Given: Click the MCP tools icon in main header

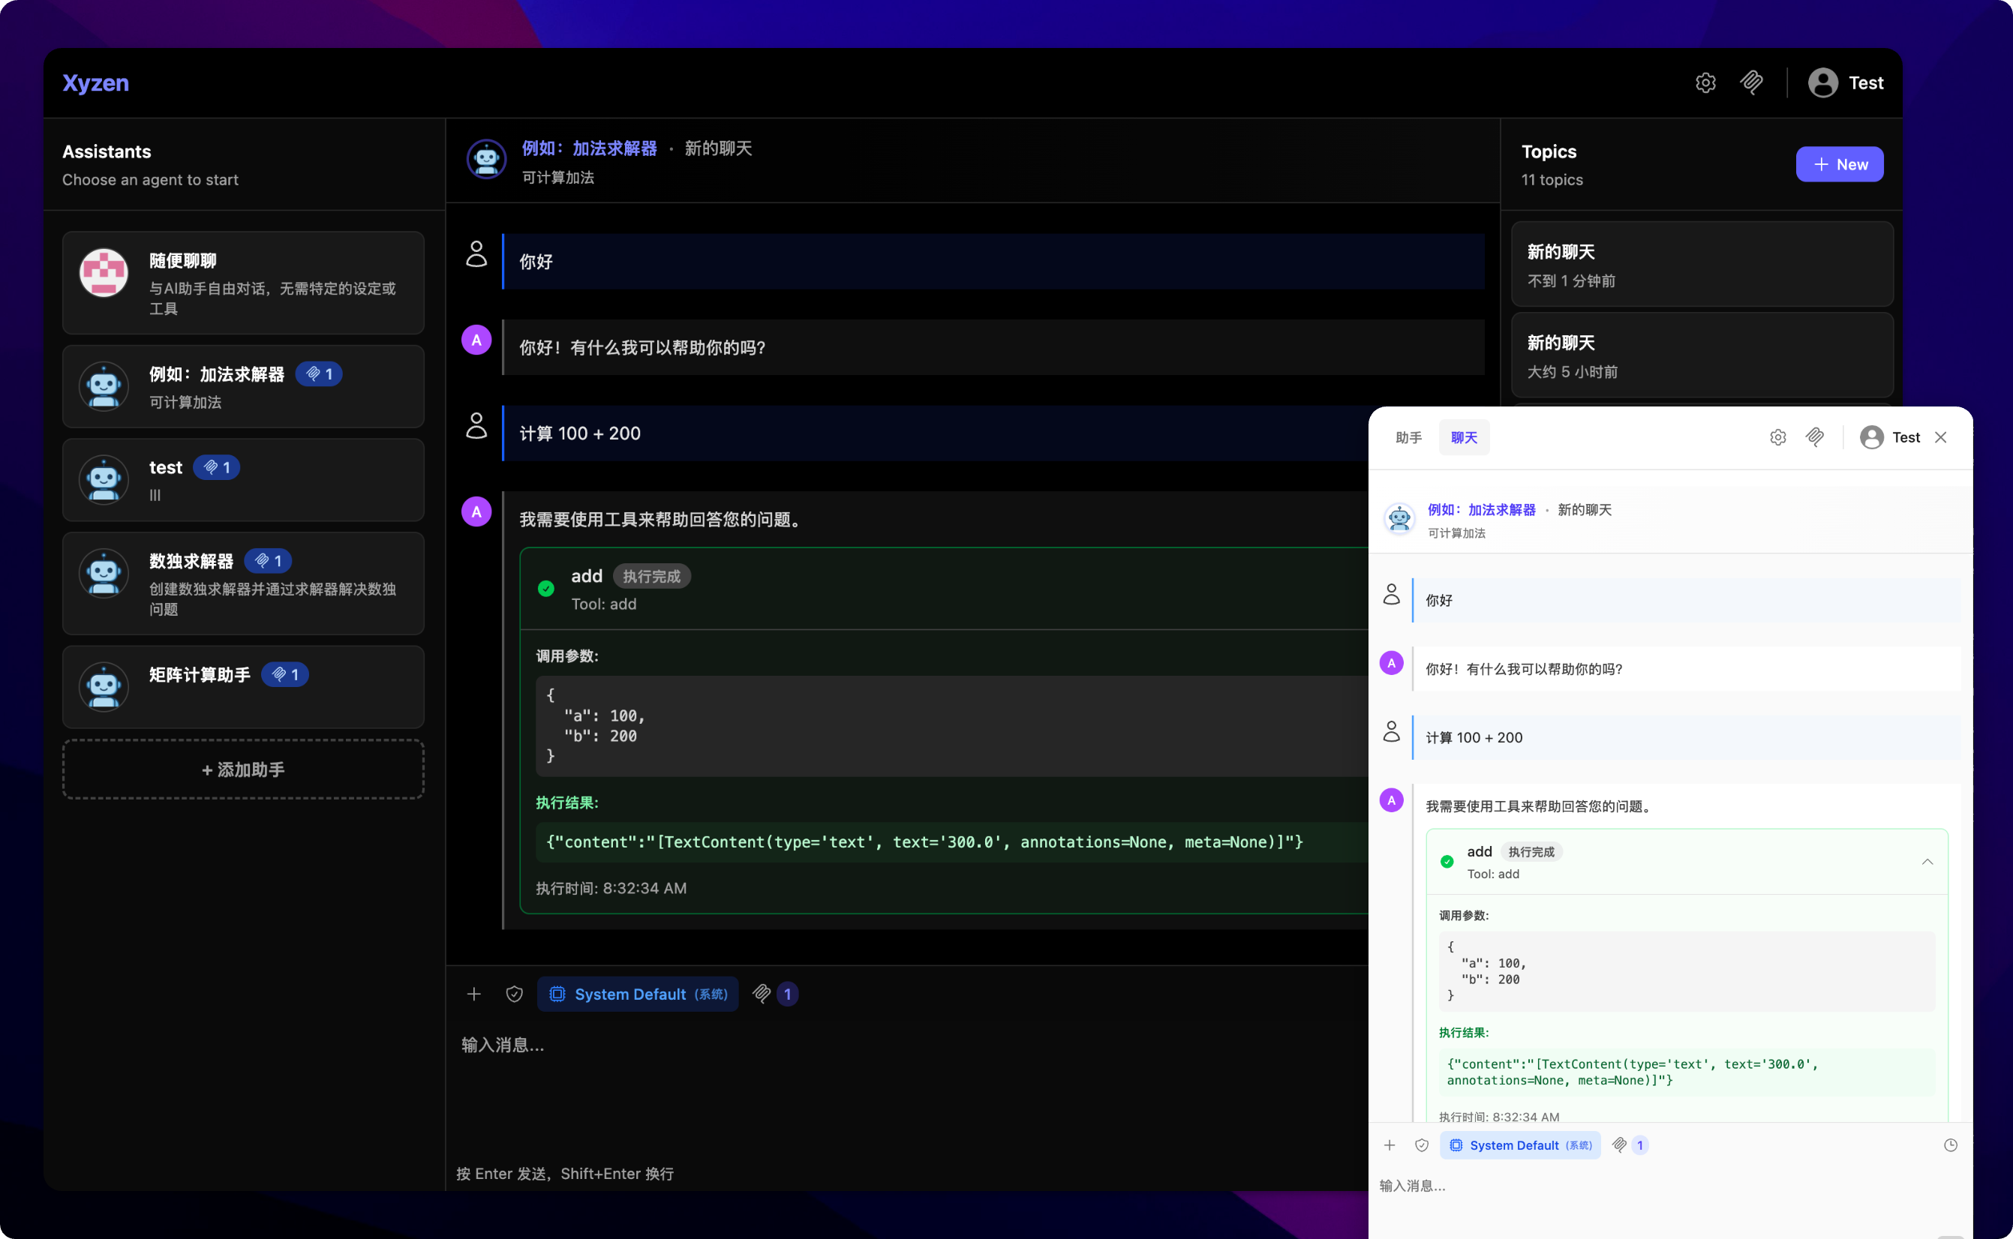Looking at the screenshot, I should 1752,82.
